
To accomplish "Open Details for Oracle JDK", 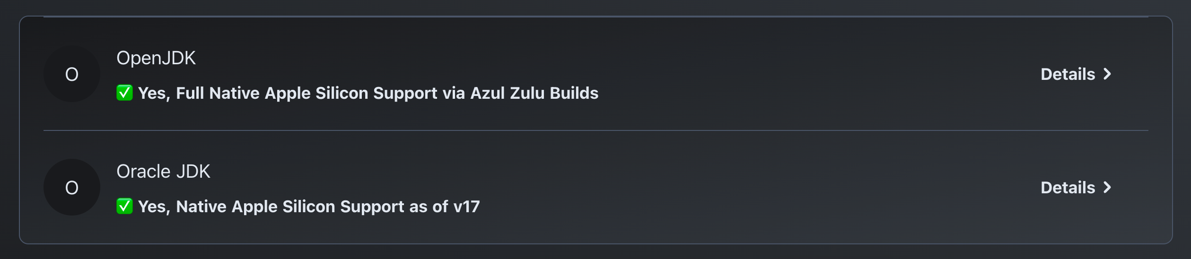I will (1068, 188).
